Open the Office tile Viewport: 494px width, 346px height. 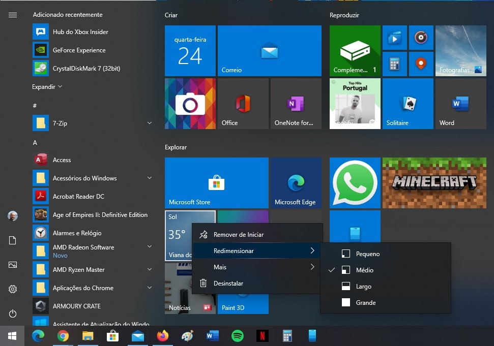[x=243, y=104]
